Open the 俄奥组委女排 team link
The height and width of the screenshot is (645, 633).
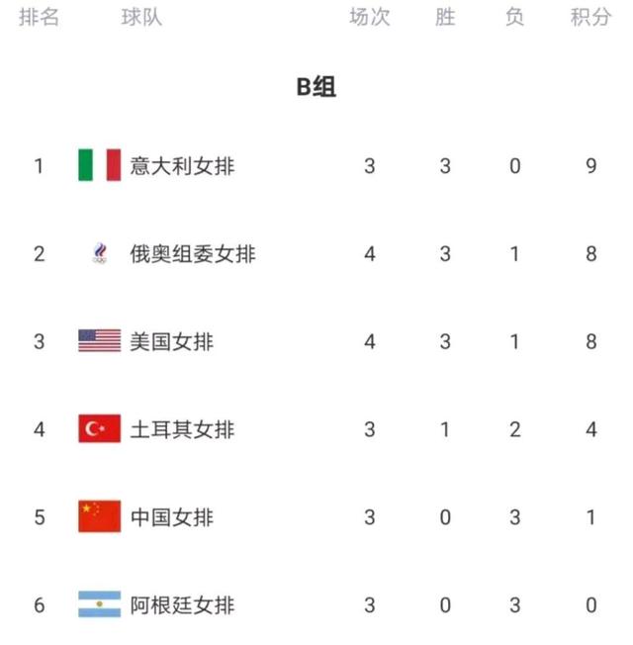point(193,254)
